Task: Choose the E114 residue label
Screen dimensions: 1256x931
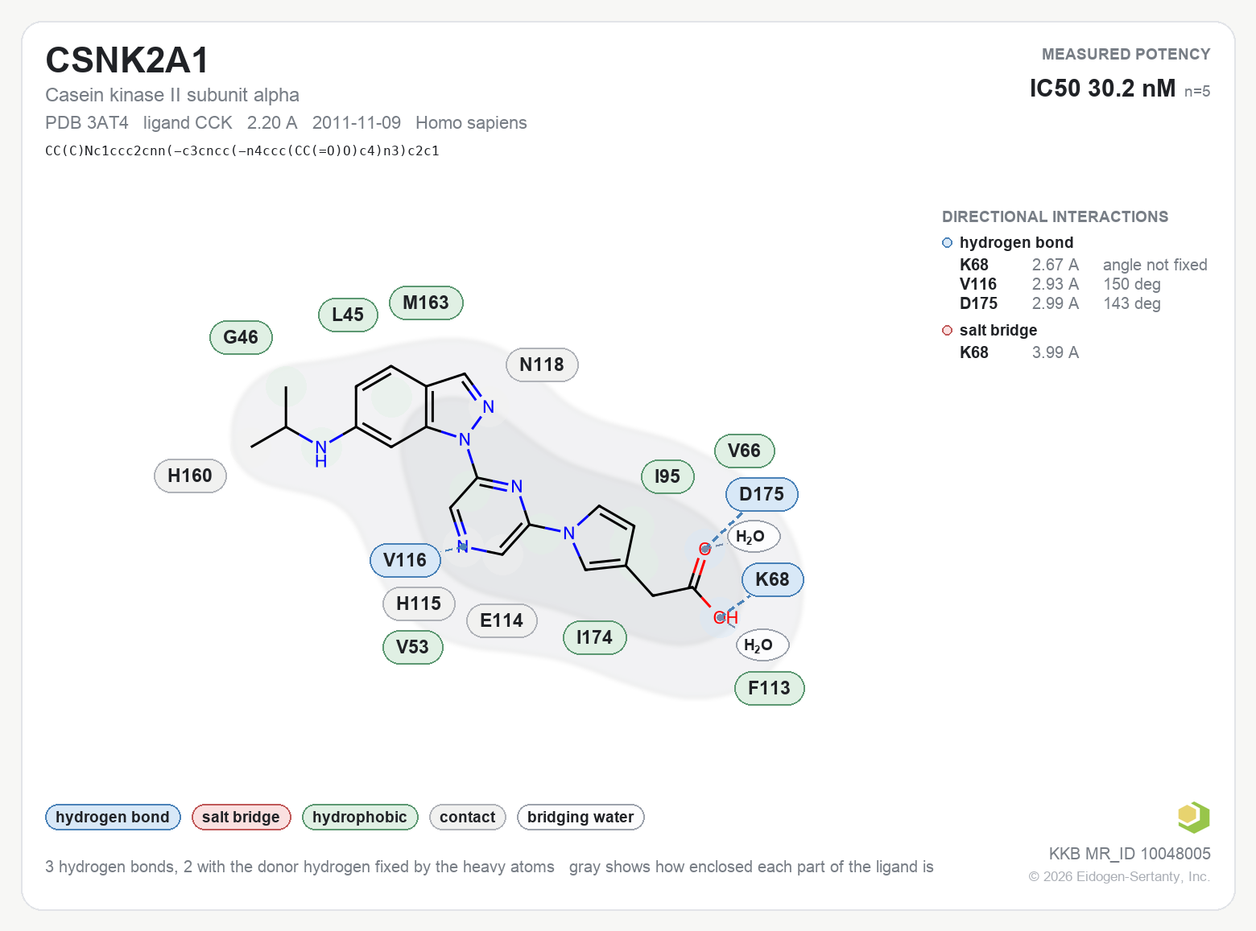Action: [502, 620]
